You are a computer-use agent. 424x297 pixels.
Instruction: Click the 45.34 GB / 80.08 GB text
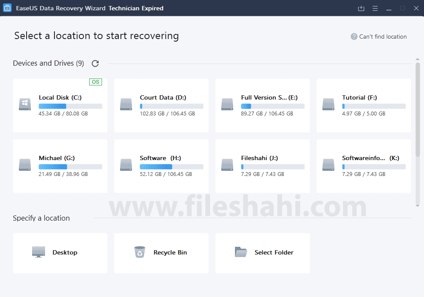pyautogui.click(x=63, y=114)
